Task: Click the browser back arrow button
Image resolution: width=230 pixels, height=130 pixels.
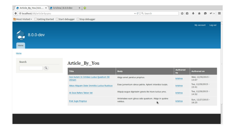Action: click(x=15, y=13)
